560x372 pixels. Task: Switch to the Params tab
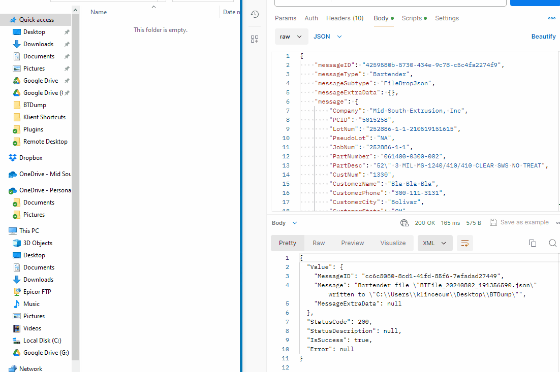click(x=286, y=18)
